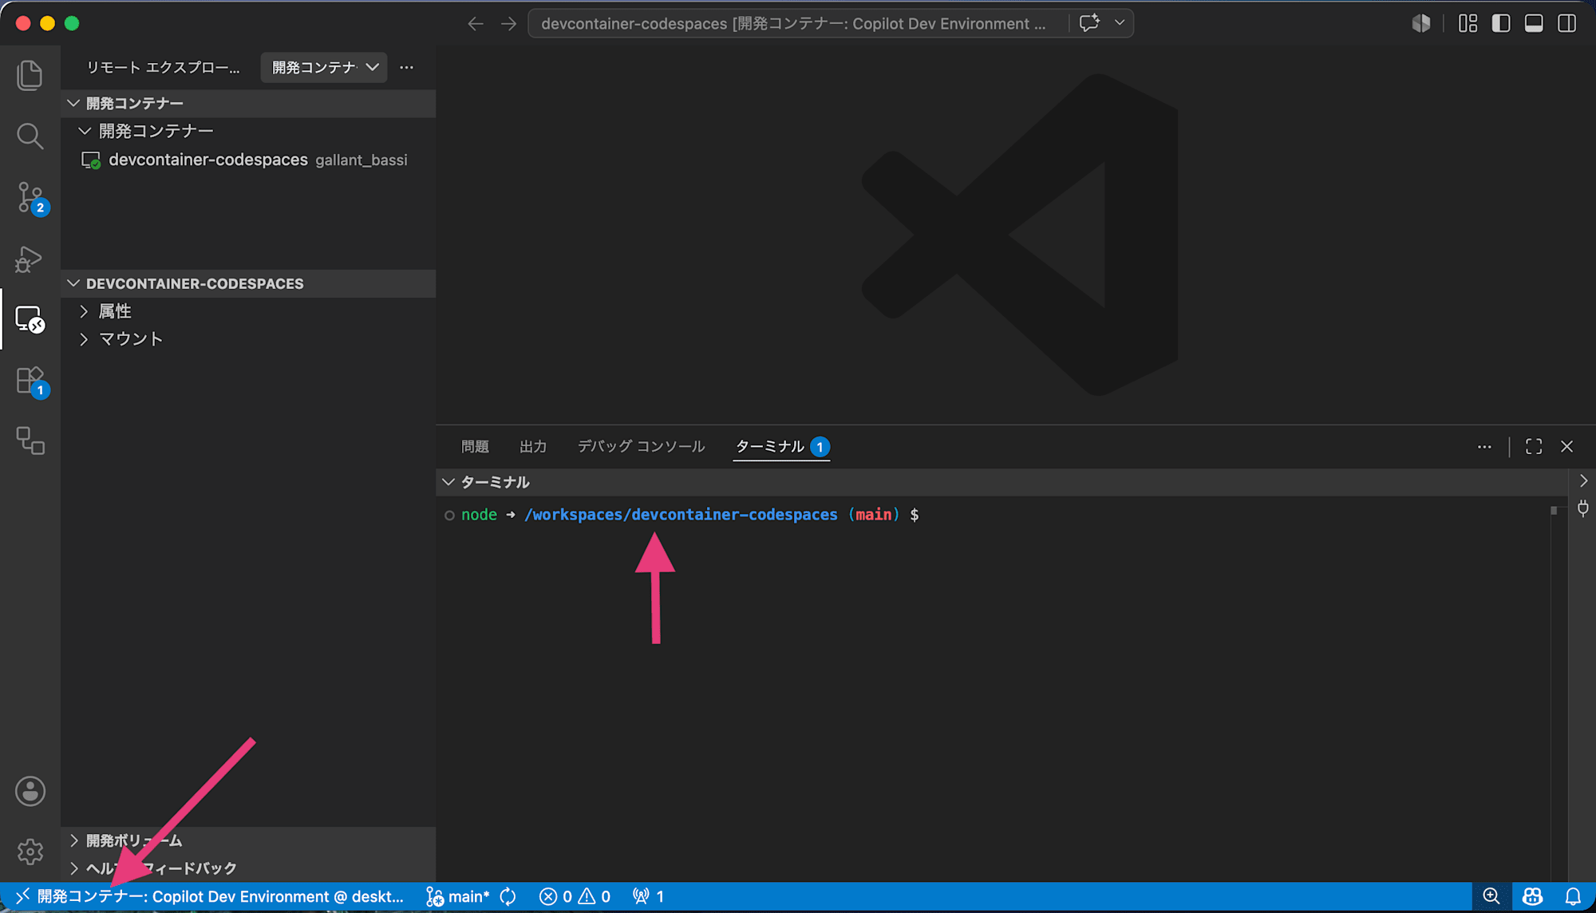Open panel more actions menu
Screen dimensions: 1596x913
pyautogui.click(x=1484, y=447)
